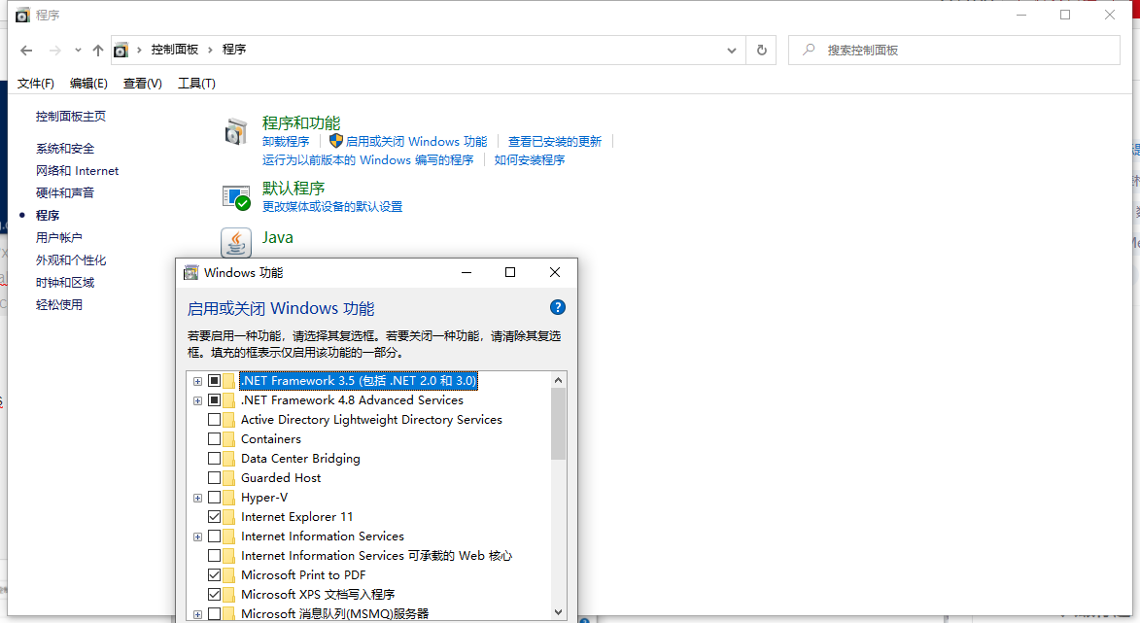Expand the Hyper-V tree node

[x=197, y=498]
